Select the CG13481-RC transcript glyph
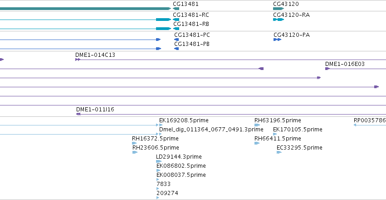This screenshot has height=200, width=386. [176, 20]
